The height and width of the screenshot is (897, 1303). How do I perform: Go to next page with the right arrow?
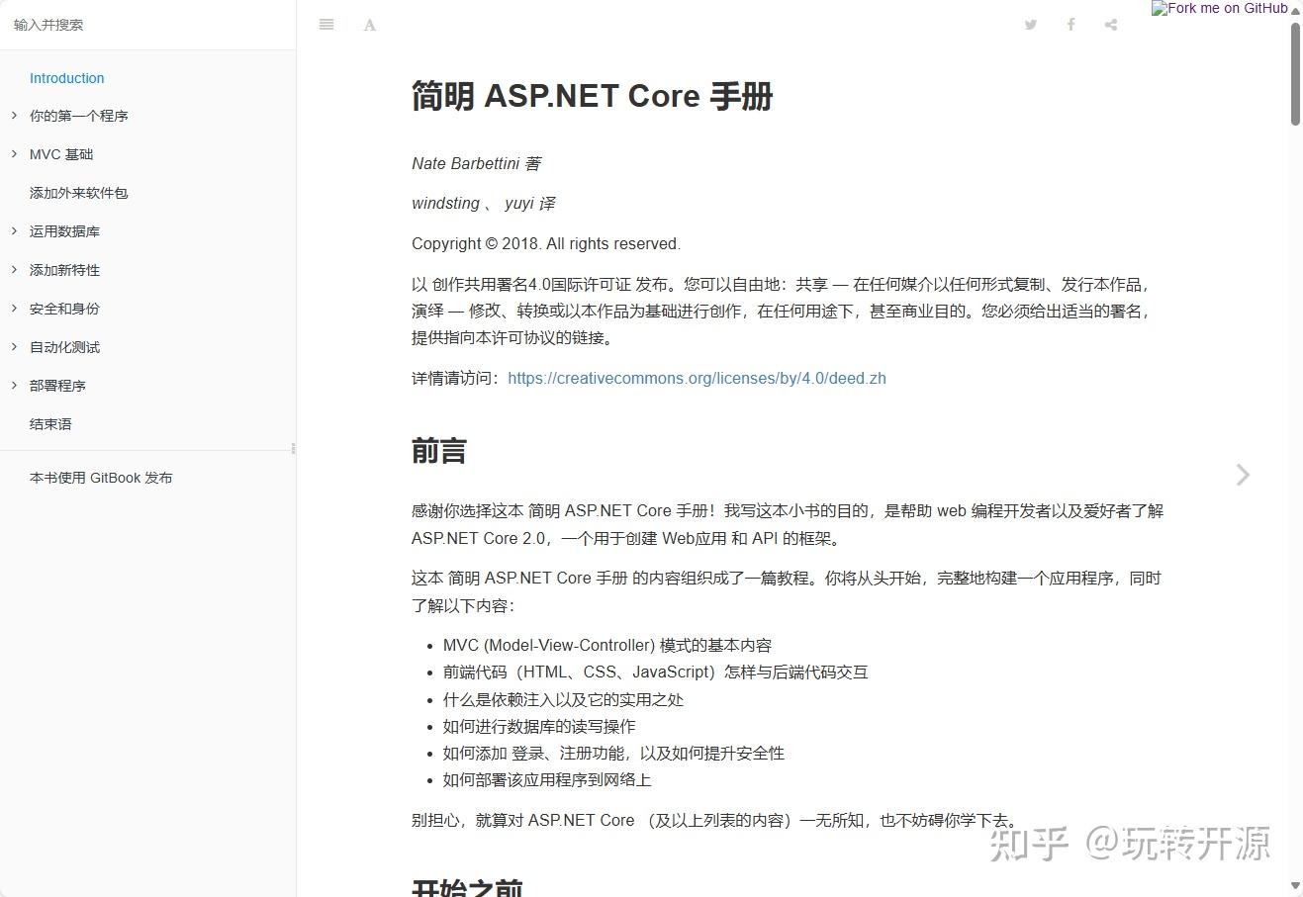[1244, 475]
